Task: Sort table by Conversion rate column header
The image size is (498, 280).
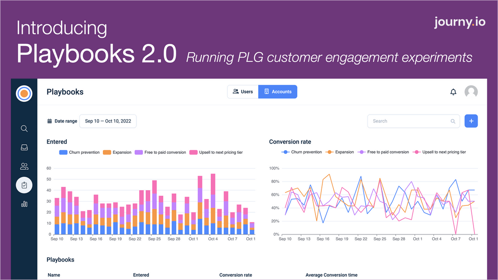Action: (236, 275)
